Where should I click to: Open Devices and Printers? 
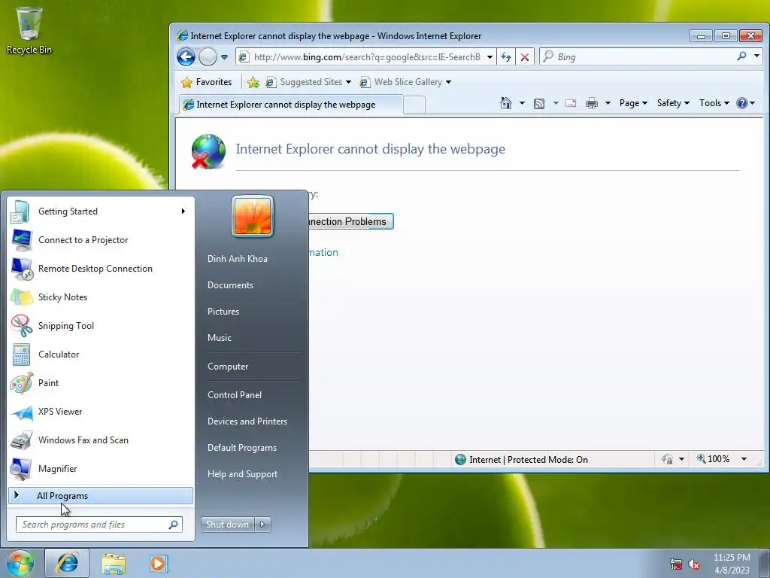point(247,421)
